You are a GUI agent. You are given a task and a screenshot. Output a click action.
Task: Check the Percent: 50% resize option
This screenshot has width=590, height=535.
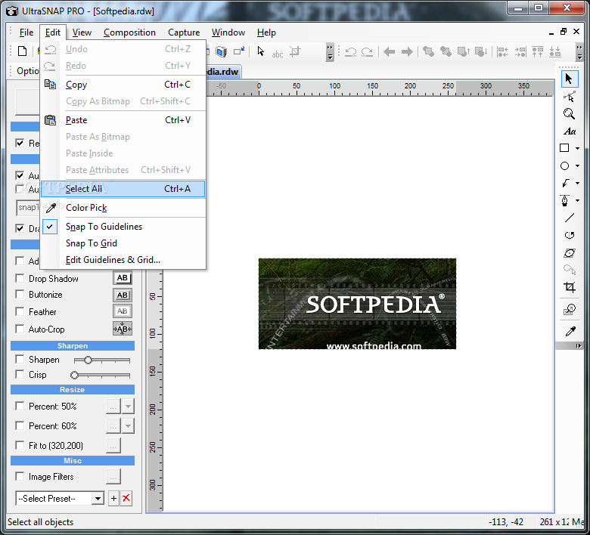(20, 406)
